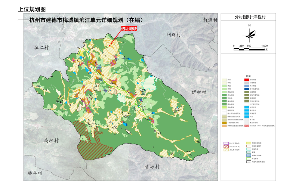Click the red 选址地块 callout label

pyautogui.click(x=128, y=28)
